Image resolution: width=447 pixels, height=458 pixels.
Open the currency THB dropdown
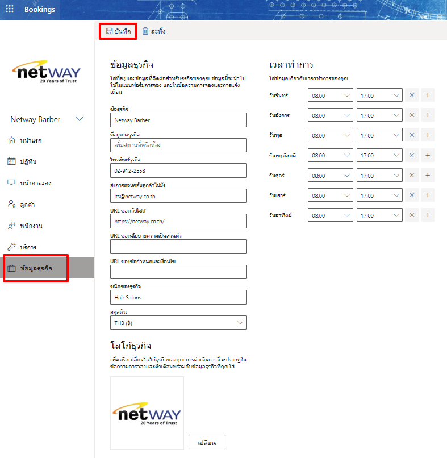coord(178,323)
